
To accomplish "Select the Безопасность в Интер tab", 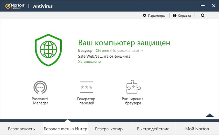I will click(65, 129).
